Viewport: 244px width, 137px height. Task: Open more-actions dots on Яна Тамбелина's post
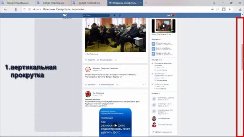click(x=144, y=93)
